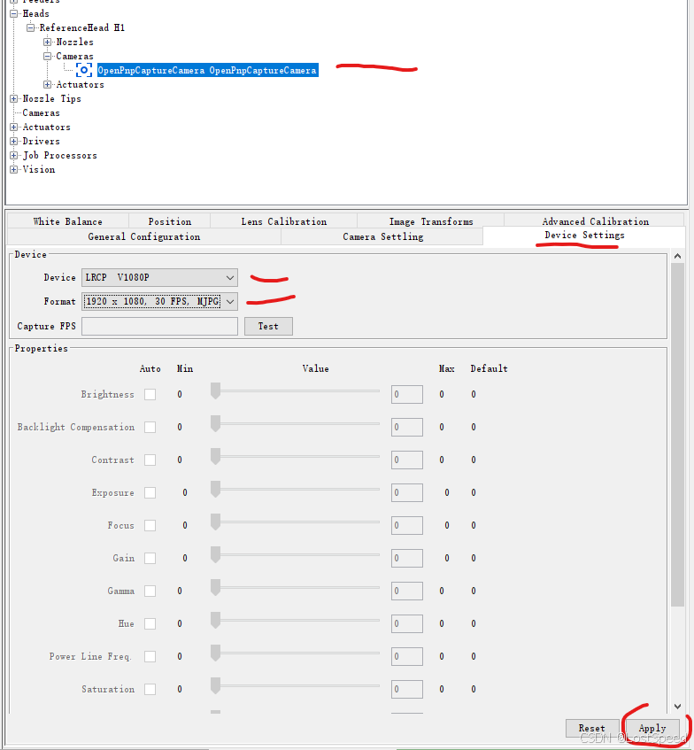Screen dimensions: 694x750
Task: Click the Reset button
Action: coord(592,728)
